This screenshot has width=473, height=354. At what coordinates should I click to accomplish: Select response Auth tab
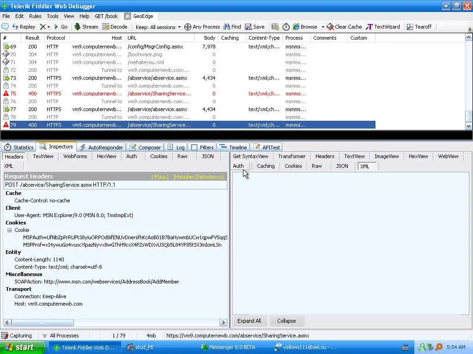tap(238, 166)
